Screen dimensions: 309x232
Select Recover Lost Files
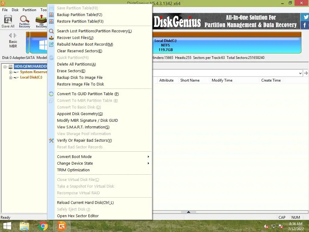pos(75,38)
